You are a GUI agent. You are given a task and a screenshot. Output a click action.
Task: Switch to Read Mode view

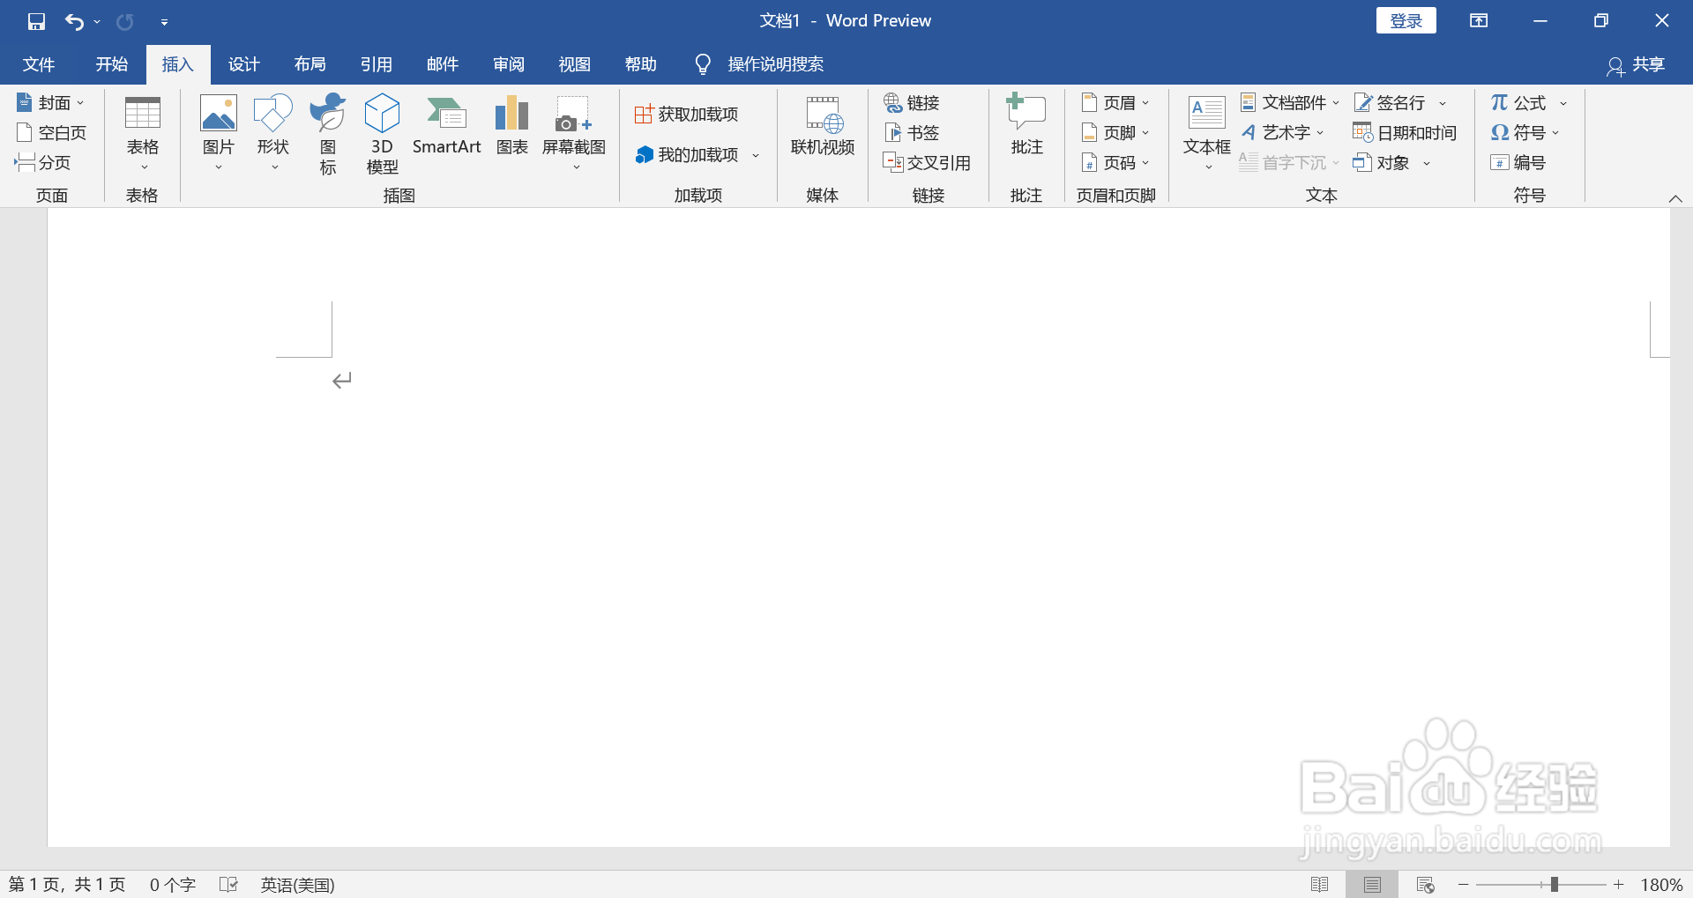pos(1320,885)
